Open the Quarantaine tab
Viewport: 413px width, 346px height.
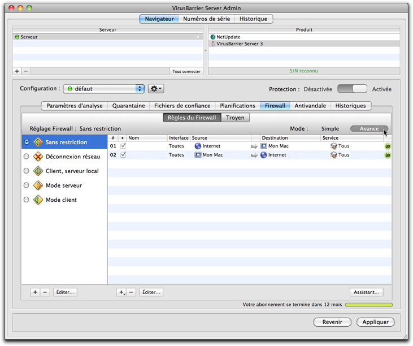129,106
